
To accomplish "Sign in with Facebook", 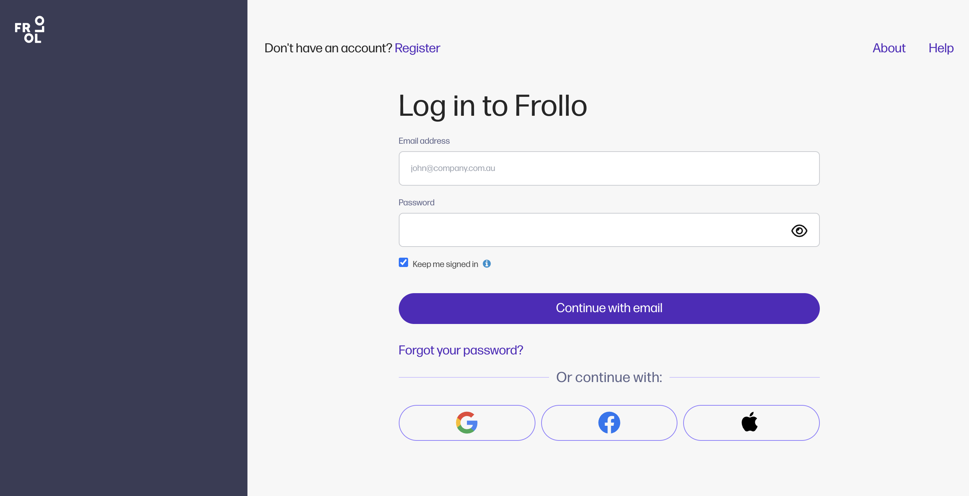I will pos(609,423).
